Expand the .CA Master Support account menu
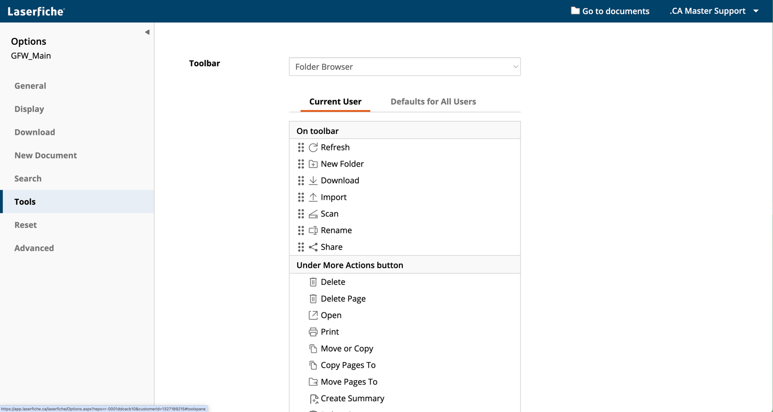The width and height of the screenshot is (773, 412). (x=714, y=11)
